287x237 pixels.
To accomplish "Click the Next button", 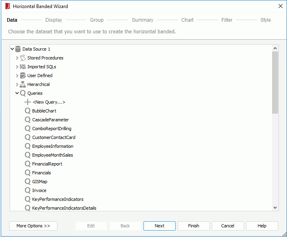I will tap(160, 226).
